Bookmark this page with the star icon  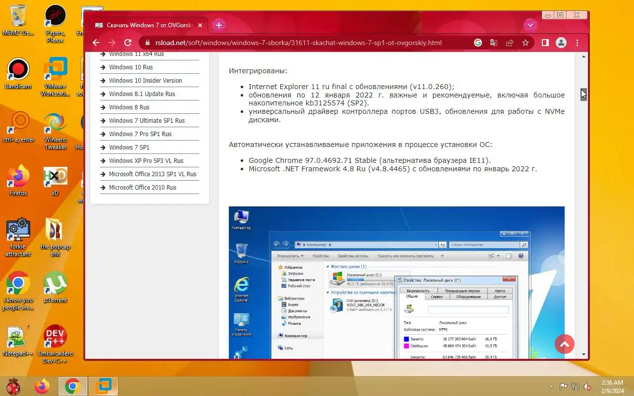pyautogui.click(x=526, y=43)
